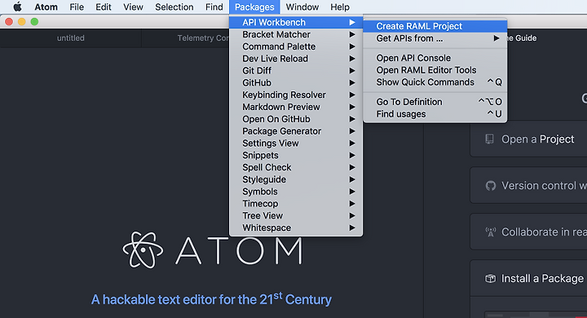Expand the Command Palette submenu

coord(296,46)
